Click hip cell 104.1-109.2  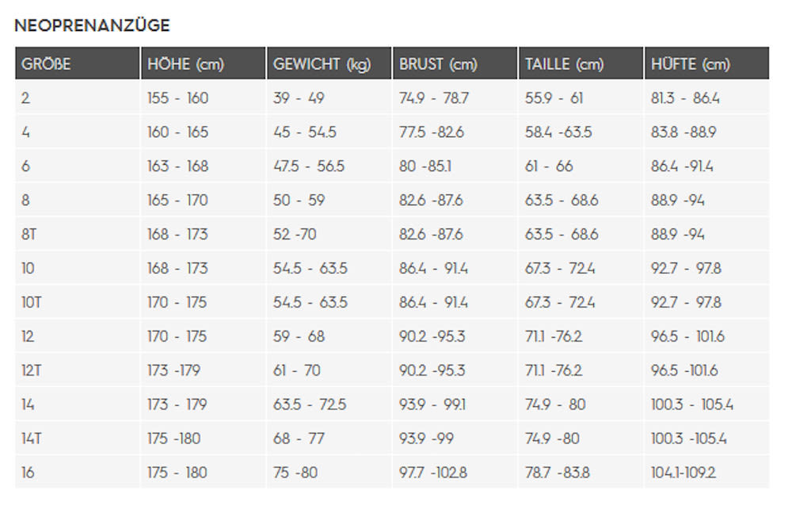(683, 473)
